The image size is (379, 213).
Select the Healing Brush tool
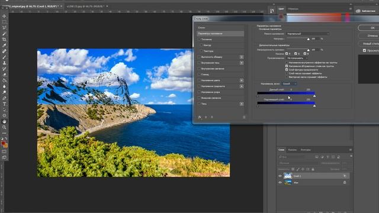4,51
